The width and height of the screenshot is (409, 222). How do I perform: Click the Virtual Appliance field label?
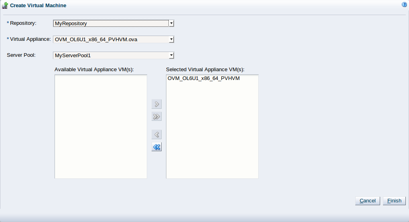30,39
